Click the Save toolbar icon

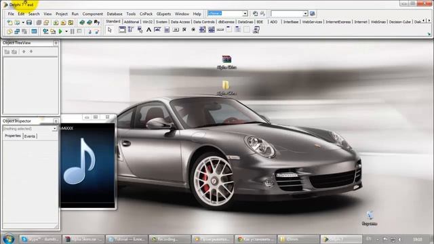[29, 22]
